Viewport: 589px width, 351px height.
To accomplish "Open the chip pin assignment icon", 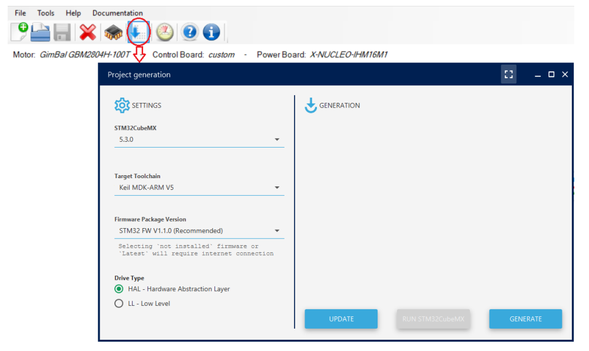I will [114, 32].
